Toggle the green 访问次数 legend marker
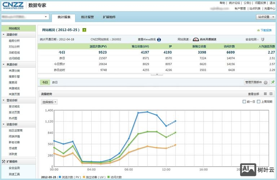This screenshot has width=277, height=180. point(109,177)
